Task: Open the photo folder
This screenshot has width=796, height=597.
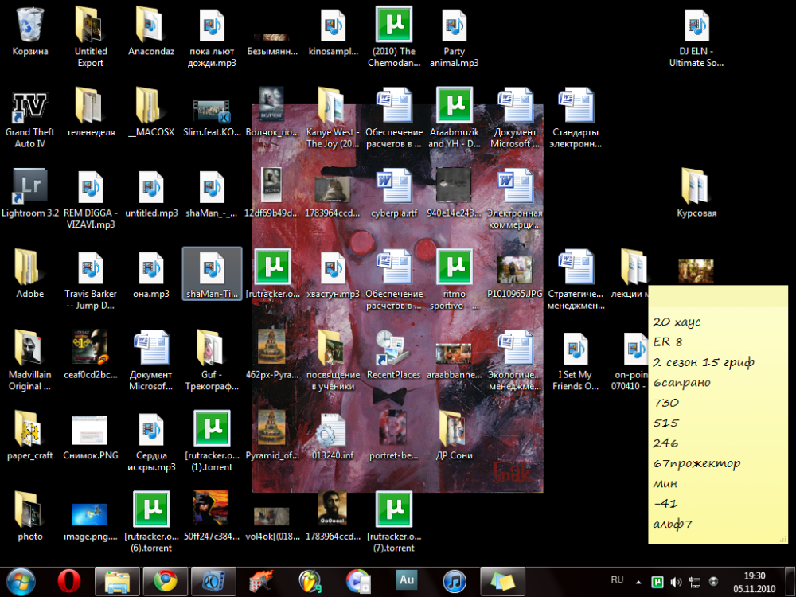Action: (x=30, y=517)
